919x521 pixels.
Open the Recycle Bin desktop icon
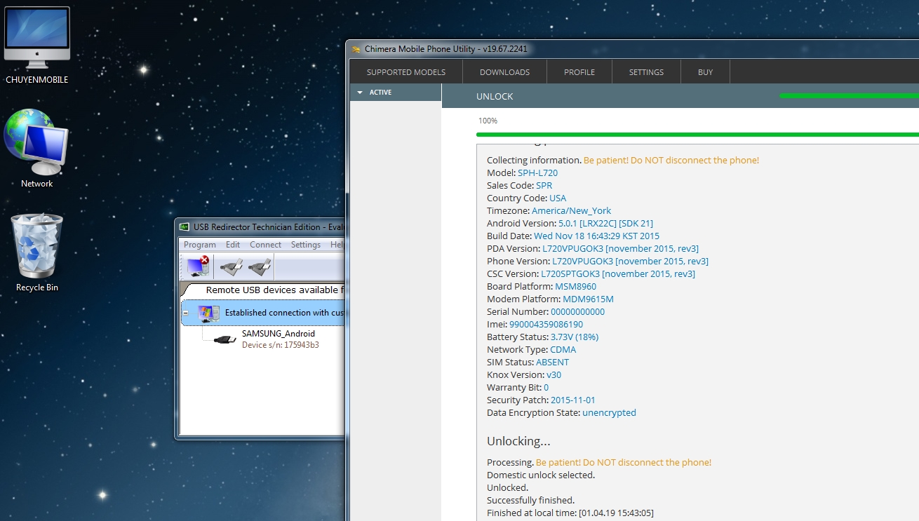click(37, 246)
